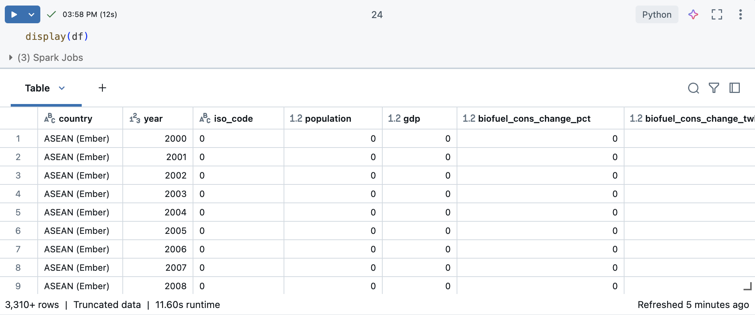This screenshot has width=755, height=315.
Task: Run the cell with the play button
Action: point(14,15)
